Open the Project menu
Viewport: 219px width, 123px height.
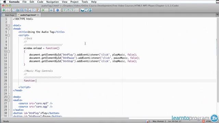(x=74, y=2)
